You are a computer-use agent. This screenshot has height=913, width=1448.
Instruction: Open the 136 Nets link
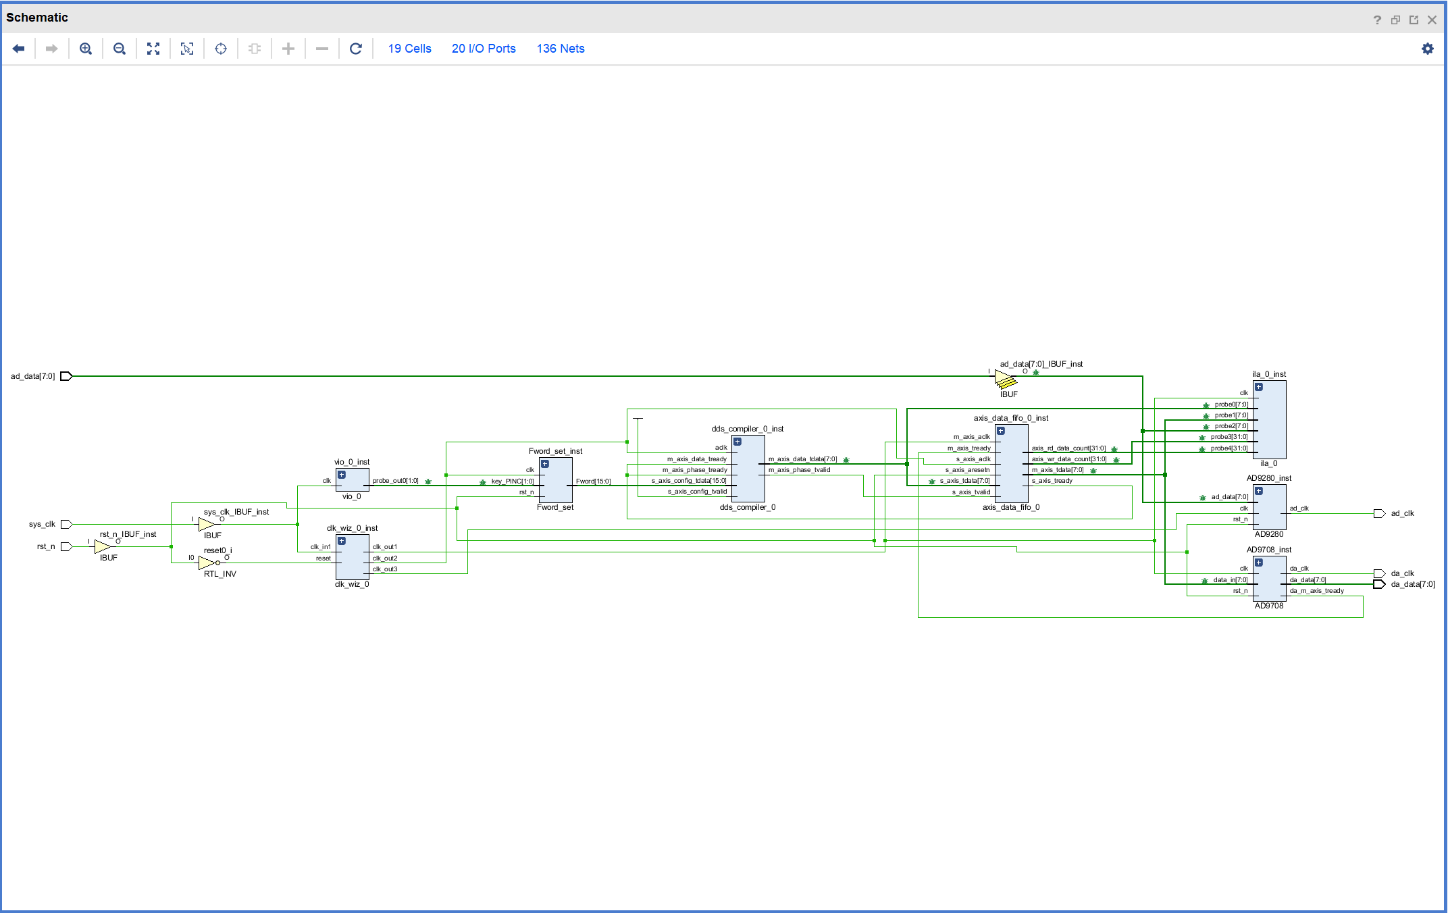click(x=561, y=49)
